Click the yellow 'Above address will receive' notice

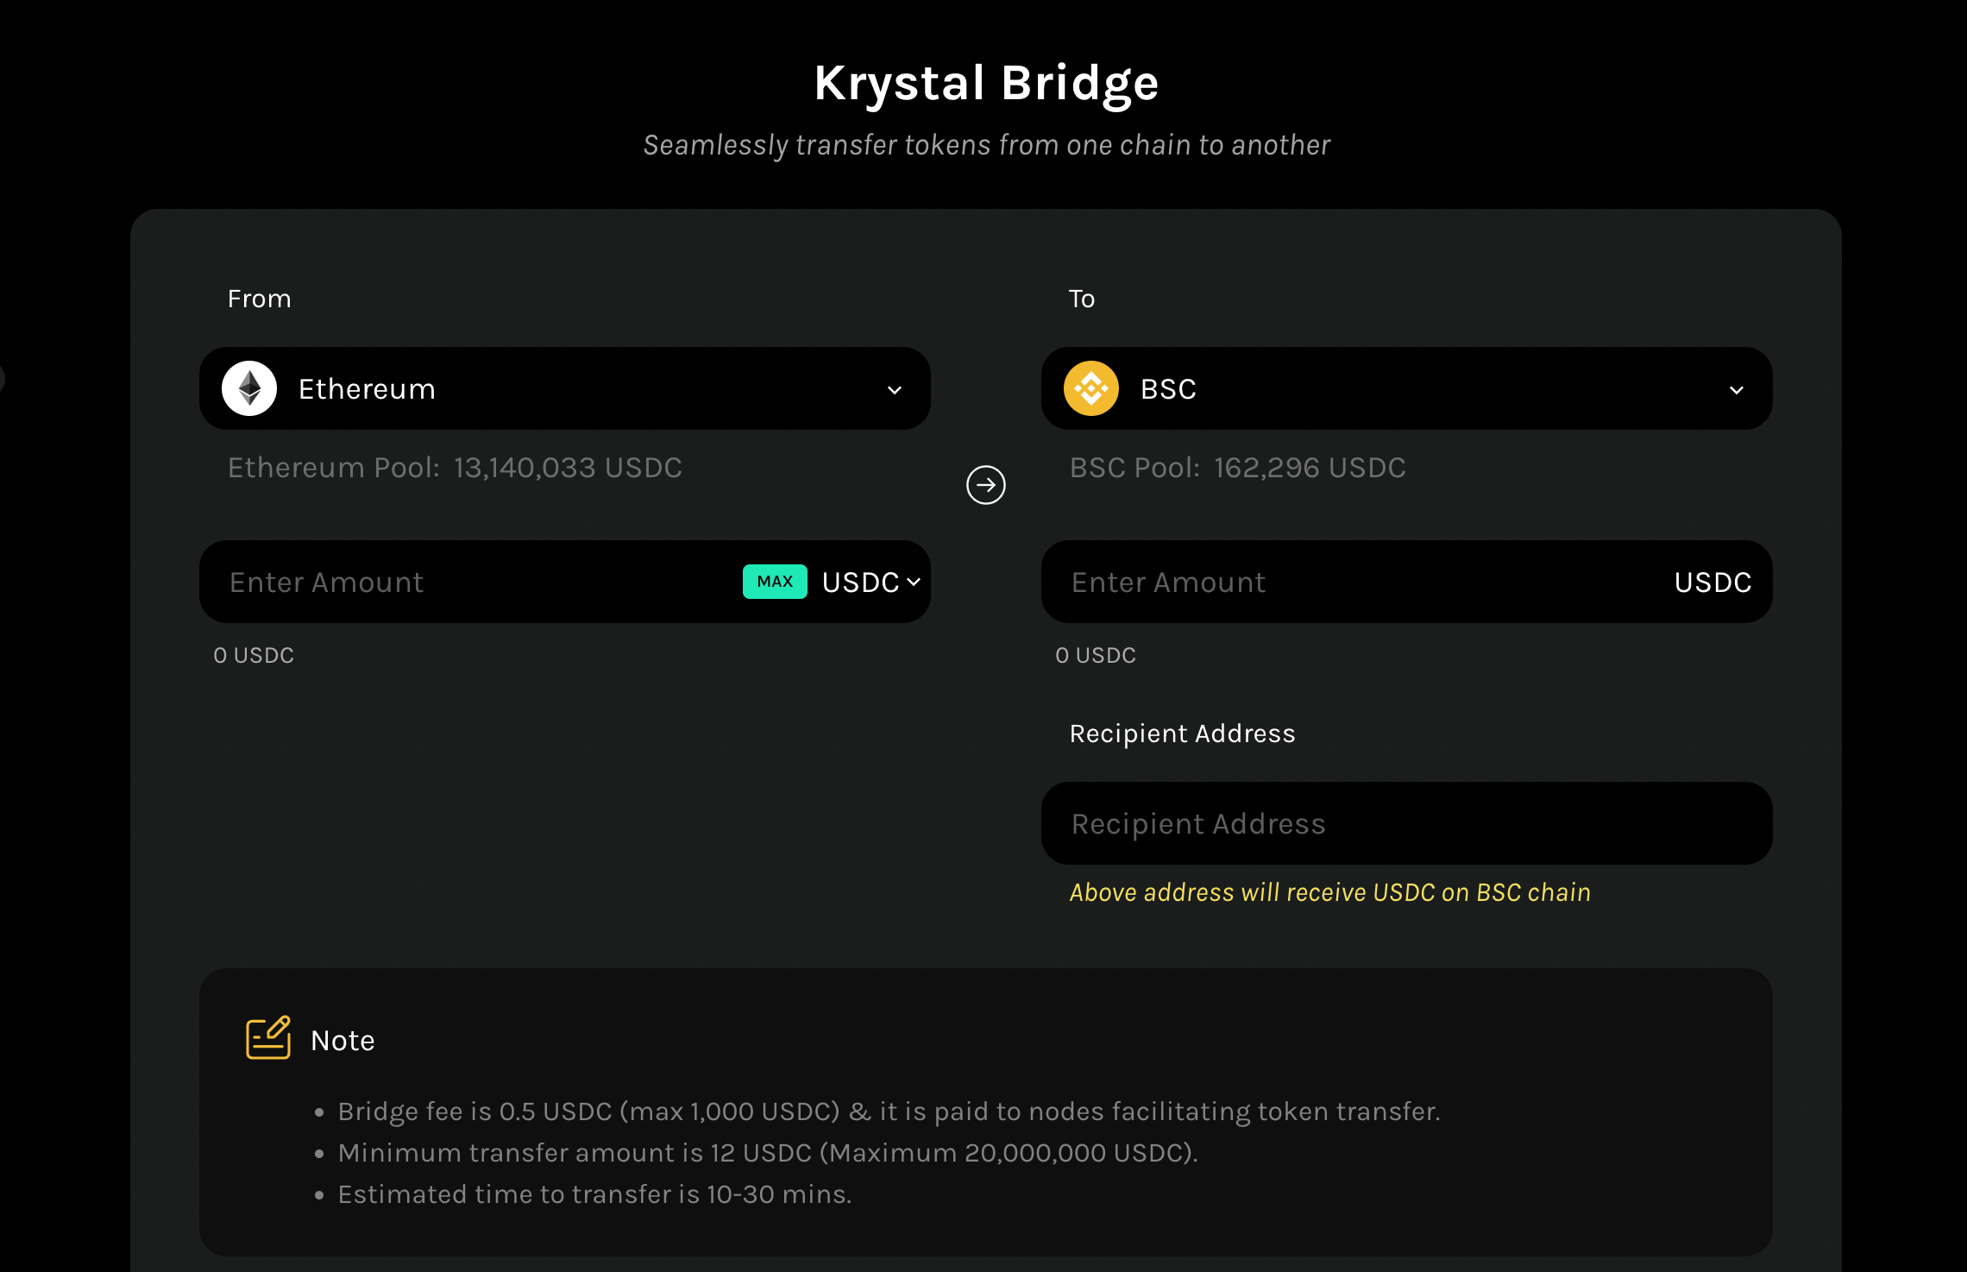pyautogui.click(x=1330, y=892)
